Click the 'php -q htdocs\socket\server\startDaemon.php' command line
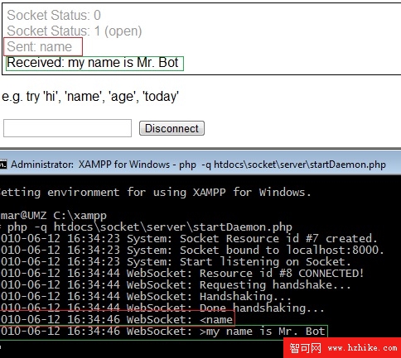 point(146,227)
